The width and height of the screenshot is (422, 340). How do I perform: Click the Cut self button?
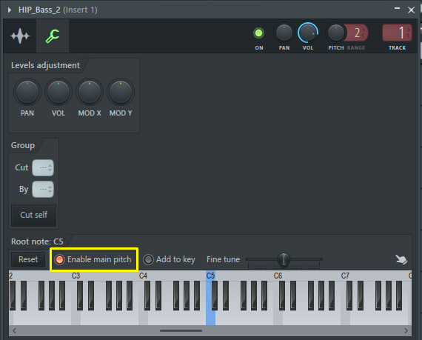click(33, 215)
